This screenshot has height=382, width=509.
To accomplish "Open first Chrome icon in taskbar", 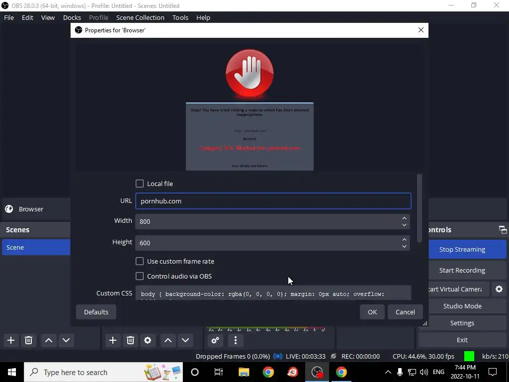I will [268, 372].
